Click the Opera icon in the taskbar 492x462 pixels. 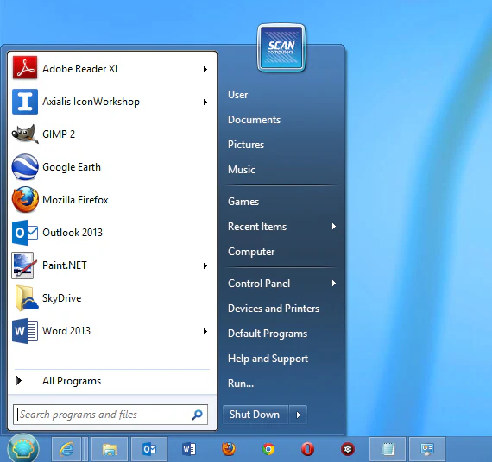307,449
